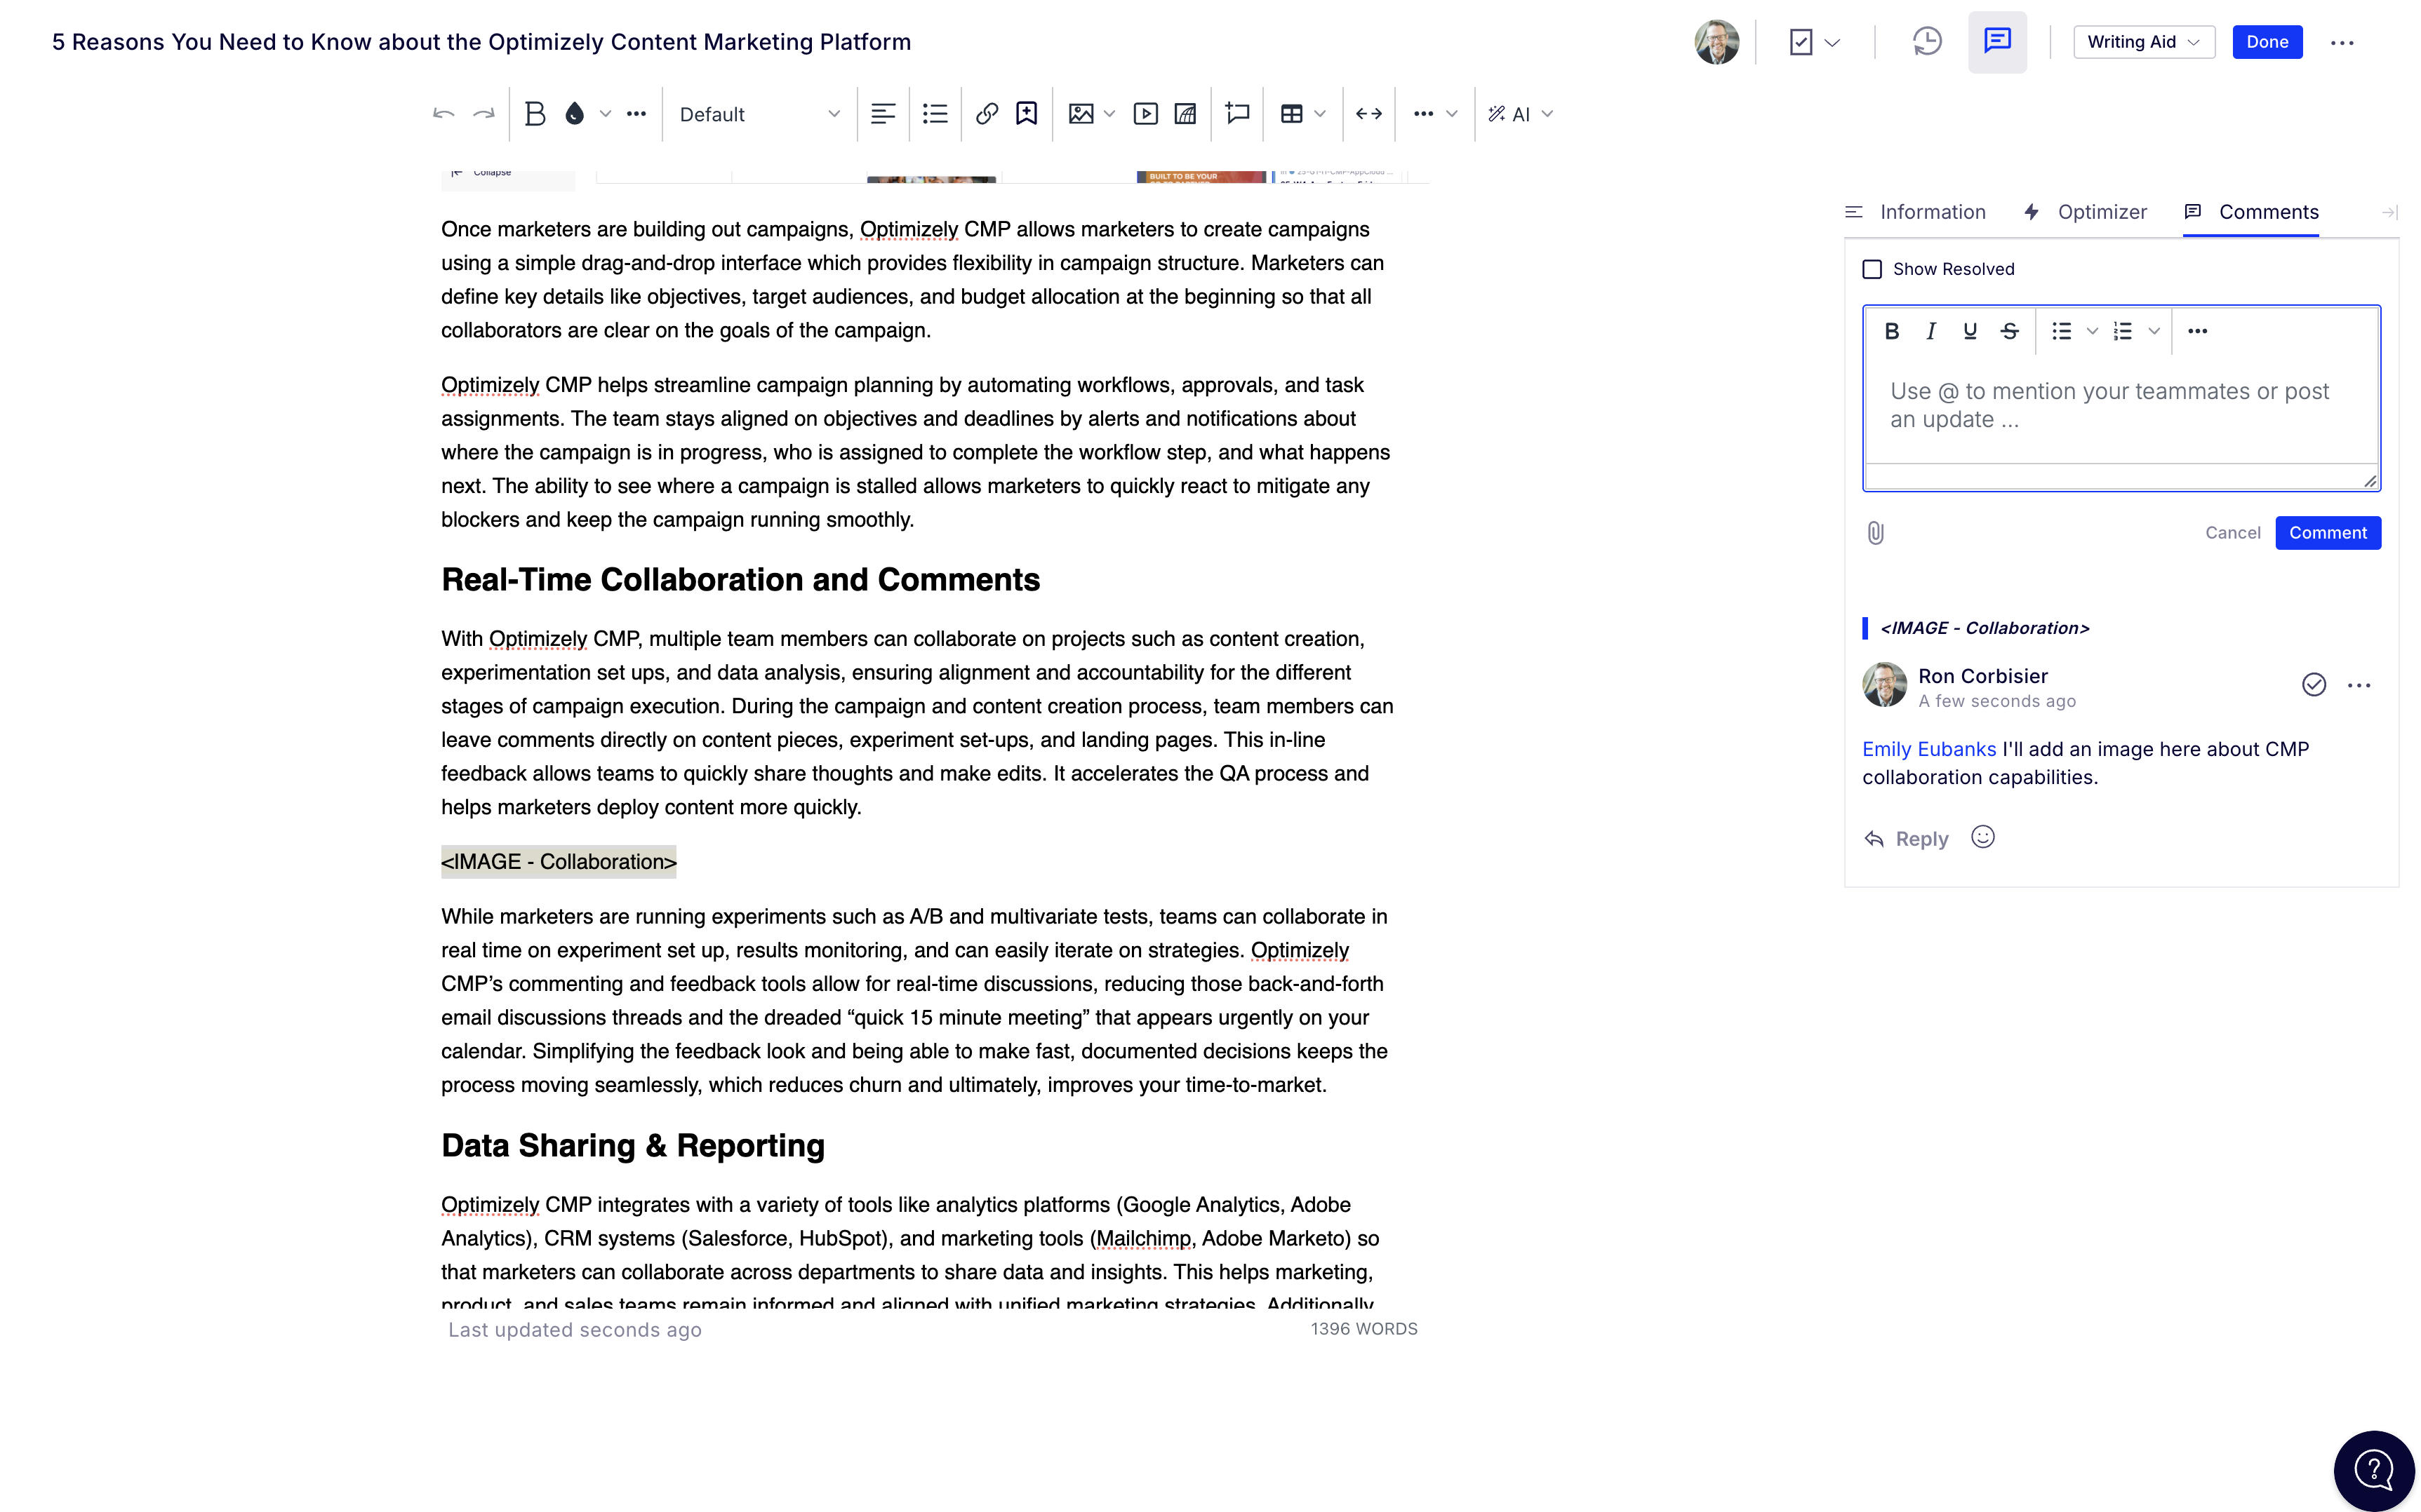Image resolution: width=2421 pixels, height=1512 pixels.
Task: Switch to the Optimizer tab
Action: pos(2101,211)
